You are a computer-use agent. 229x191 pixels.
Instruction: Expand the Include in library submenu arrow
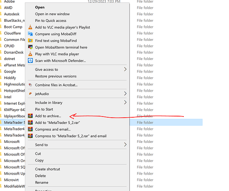pos(125,102)
